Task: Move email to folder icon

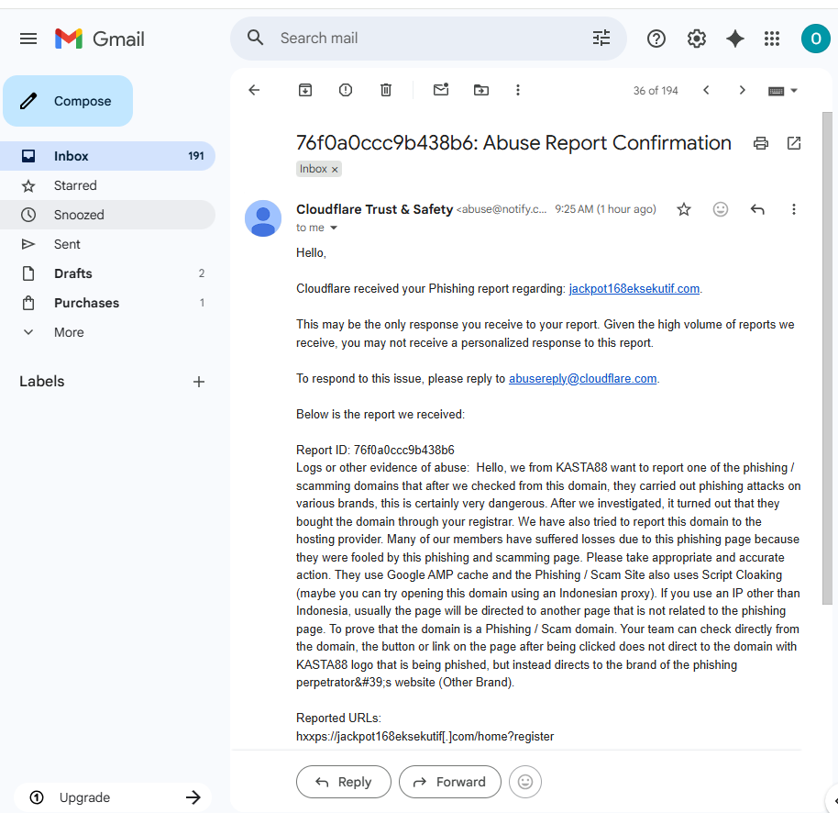Action: pos(481,90)
